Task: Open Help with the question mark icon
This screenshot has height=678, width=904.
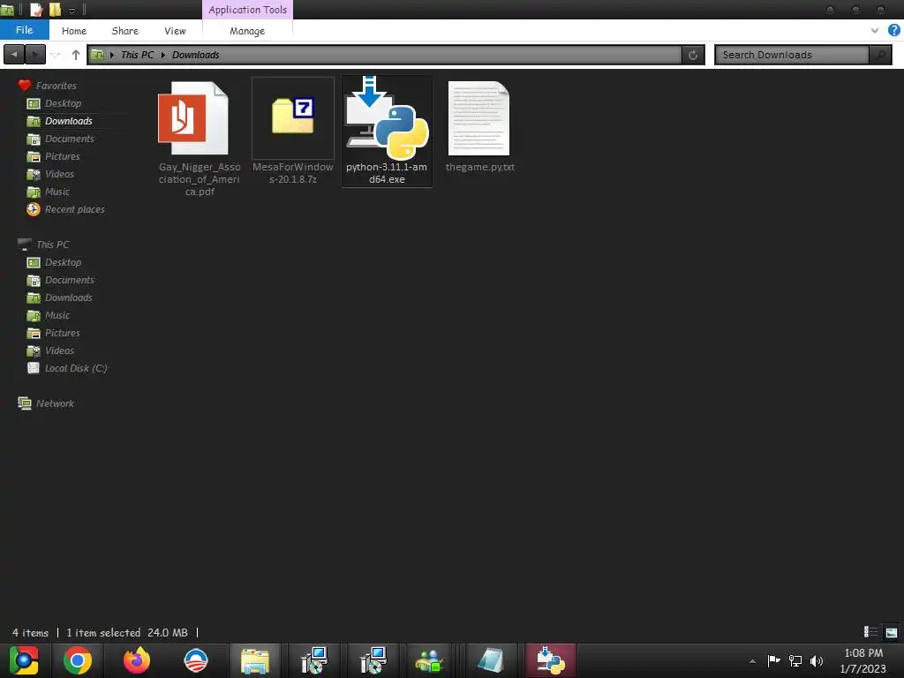Action: click(893, 31)
